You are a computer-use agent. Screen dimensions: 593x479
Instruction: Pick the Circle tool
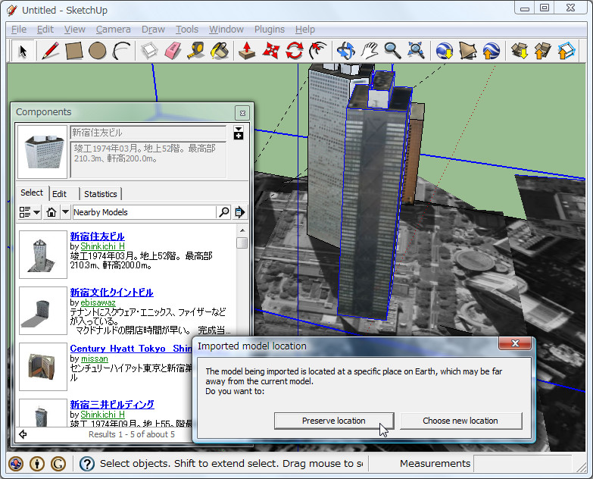pos(98,51)
